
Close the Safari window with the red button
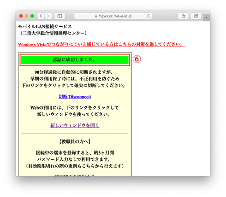[21, 16]
